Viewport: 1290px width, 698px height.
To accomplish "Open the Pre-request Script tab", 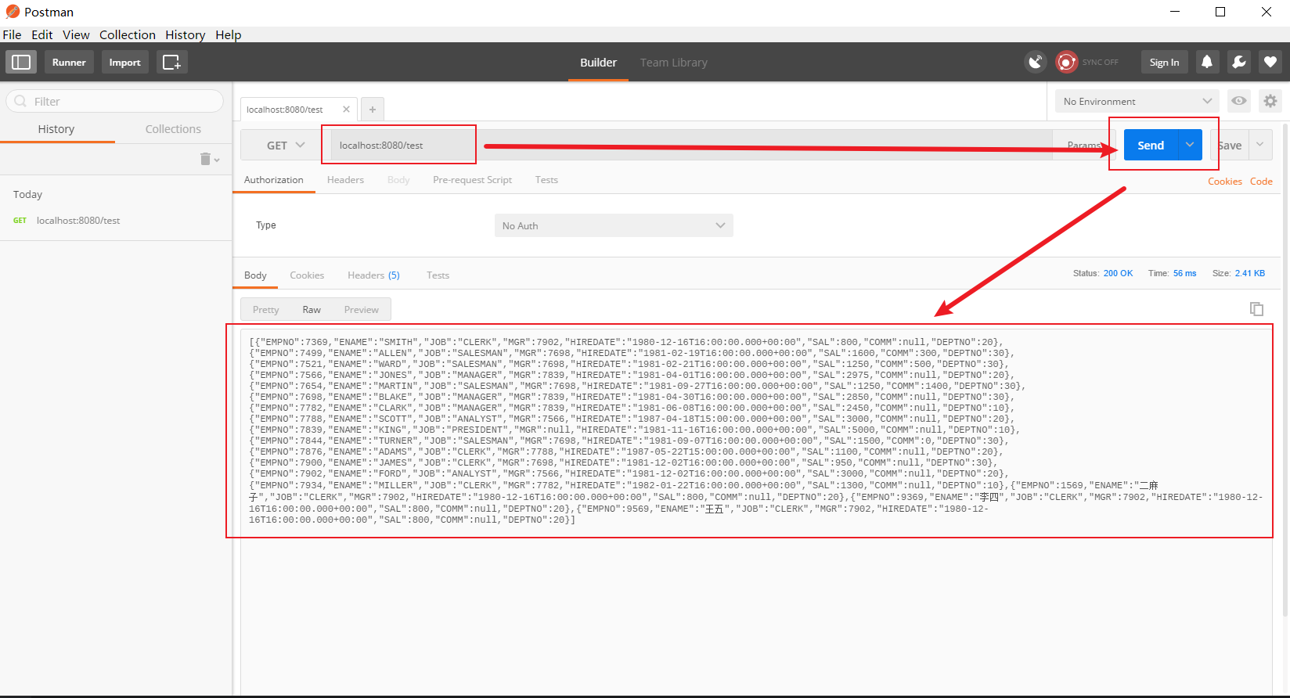I will click(472, 179).
